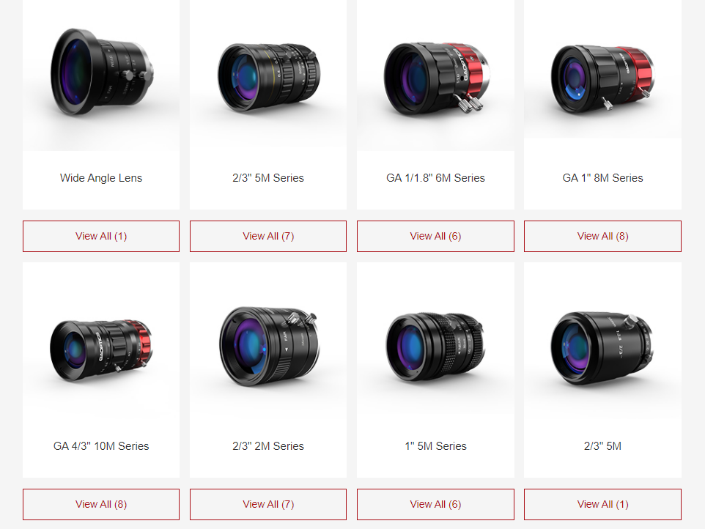
Task: View all GA 4/3" 10M Series lenses
Action: coord(101,504)
